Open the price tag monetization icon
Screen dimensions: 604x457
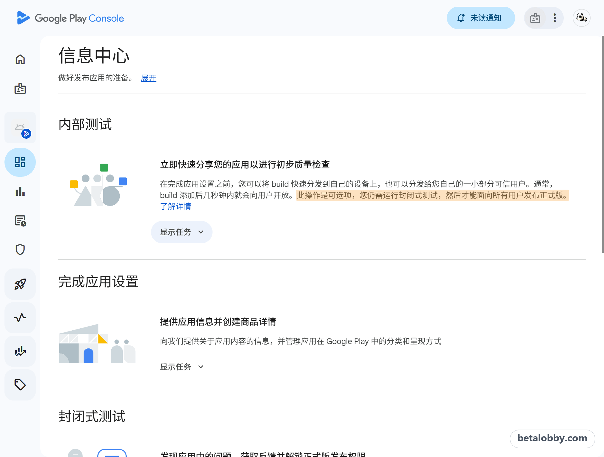[x=20, y=385]
